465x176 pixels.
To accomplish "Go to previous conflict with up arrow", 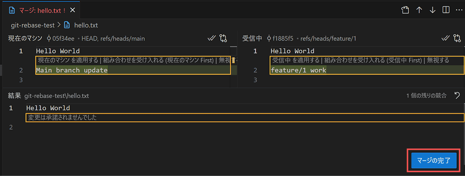I will pos(419,10).
